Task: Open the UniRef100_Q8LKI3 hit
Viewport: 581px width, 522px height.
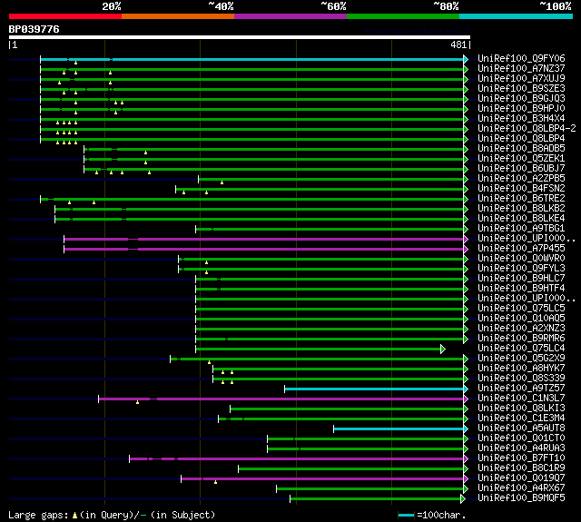Action: tap(521, 409)
